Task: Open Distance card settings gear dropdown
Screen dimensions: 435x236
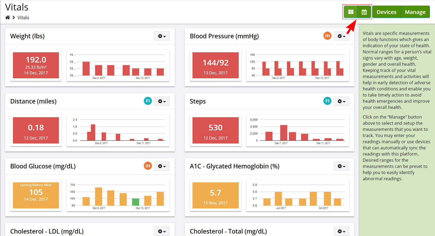Action: pyautogui.click(x=162, y=101)
